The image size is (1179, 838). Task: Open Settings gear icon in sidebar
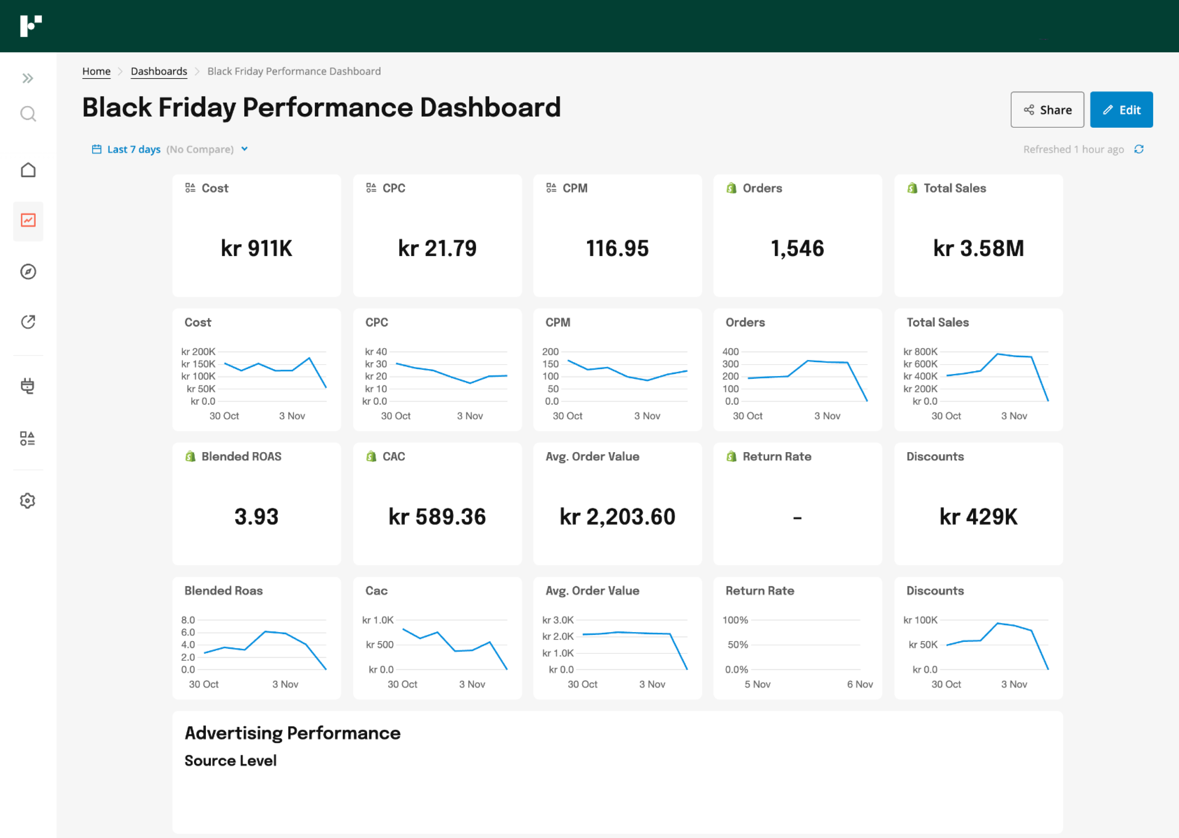click(x=28, y=500)
